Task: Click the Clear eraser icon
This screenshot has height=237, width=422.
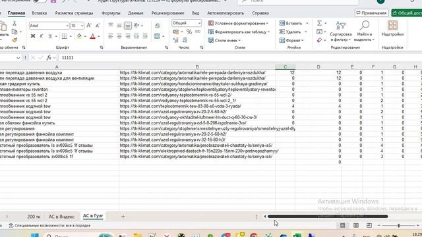Action: click(x=319, y=40)
